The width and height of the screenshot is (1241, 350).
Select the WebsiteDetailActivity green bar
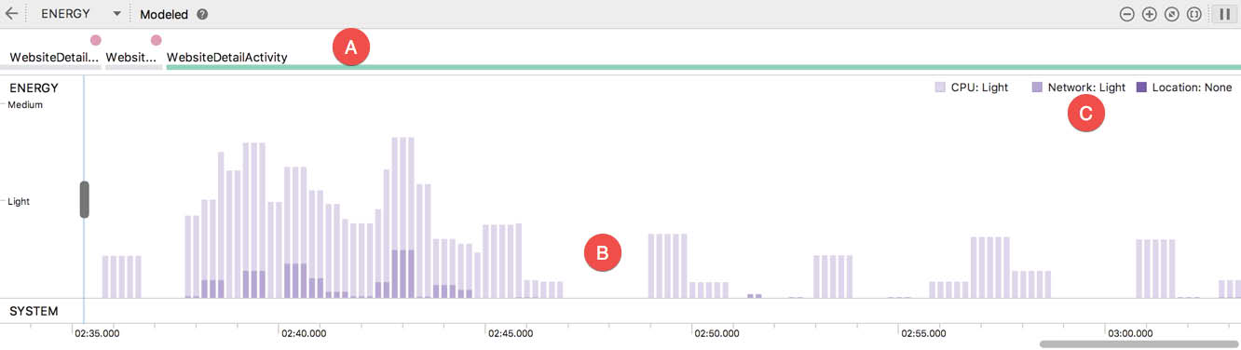[703, 67]
